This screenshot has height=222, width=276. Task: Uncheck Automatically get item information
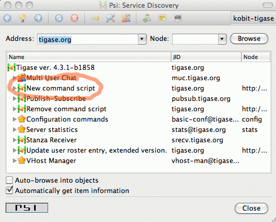point(9,190)
